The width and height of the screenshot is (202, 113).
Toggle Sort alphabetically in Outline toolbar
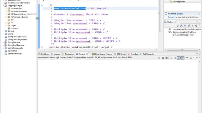click(181, 26)
